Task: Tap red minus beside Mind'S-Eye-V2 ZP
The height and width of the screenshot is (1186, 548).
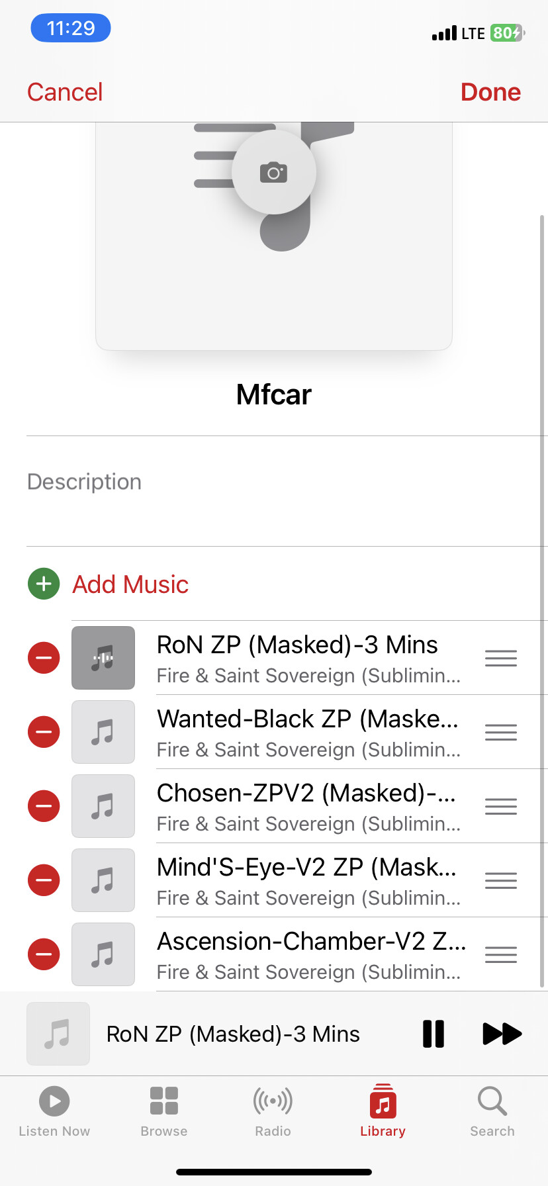Action: [x=44, y=880]
